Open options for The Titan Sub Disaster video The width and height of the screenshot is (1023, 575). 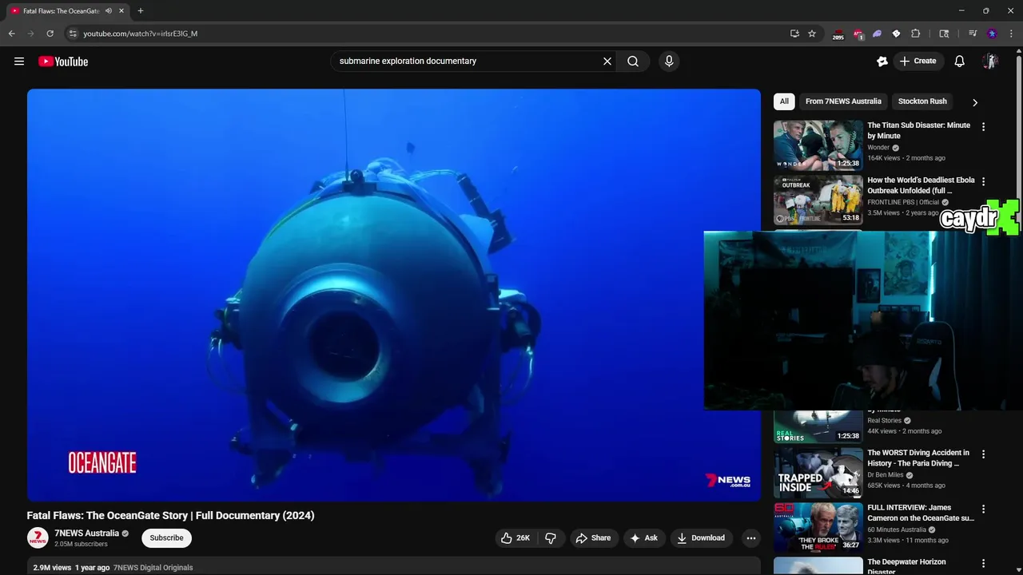click(x=984, y=126)
